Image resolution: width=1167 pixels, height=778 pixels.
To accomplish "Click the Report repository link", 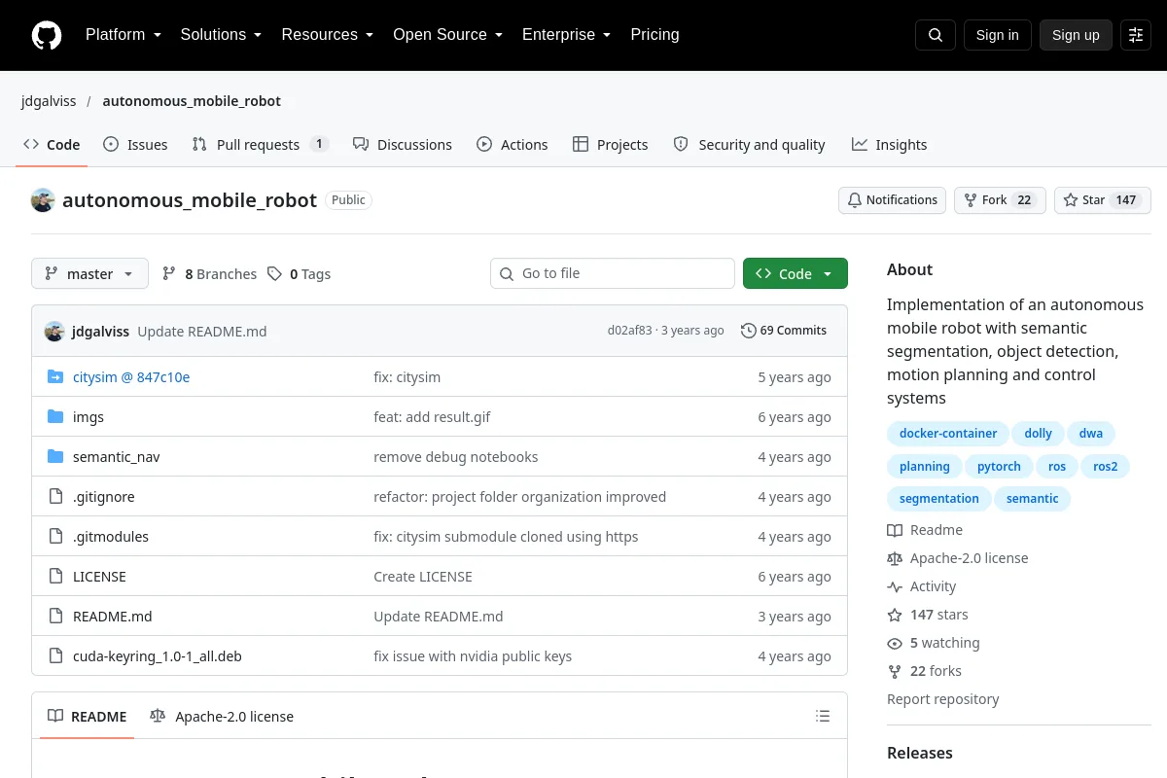I will click(943, 699).
